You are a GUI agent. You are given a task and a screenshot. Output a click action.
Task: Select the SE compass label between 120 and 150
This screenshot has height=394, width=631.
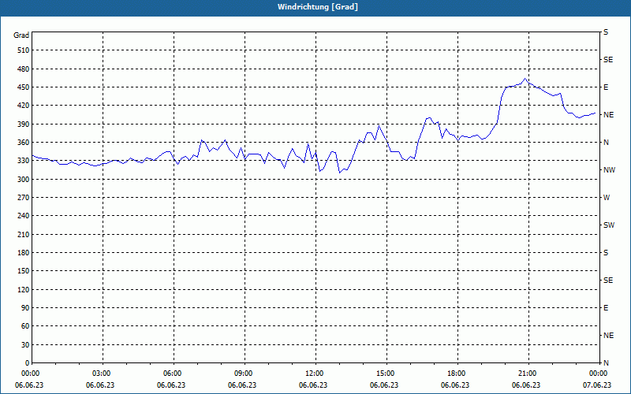[x=608, y=281]
